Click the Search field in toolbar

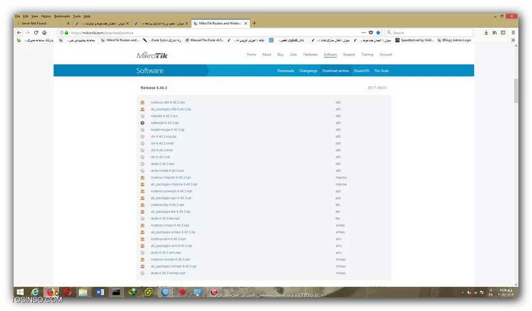click(x=429, y=33)
